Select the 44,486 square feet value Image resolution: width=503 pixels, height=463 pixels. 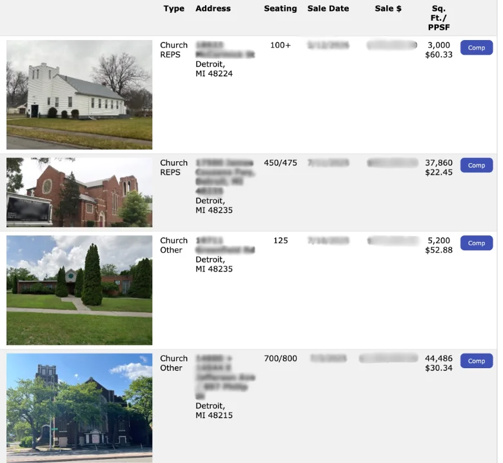[x=439, y=359]
